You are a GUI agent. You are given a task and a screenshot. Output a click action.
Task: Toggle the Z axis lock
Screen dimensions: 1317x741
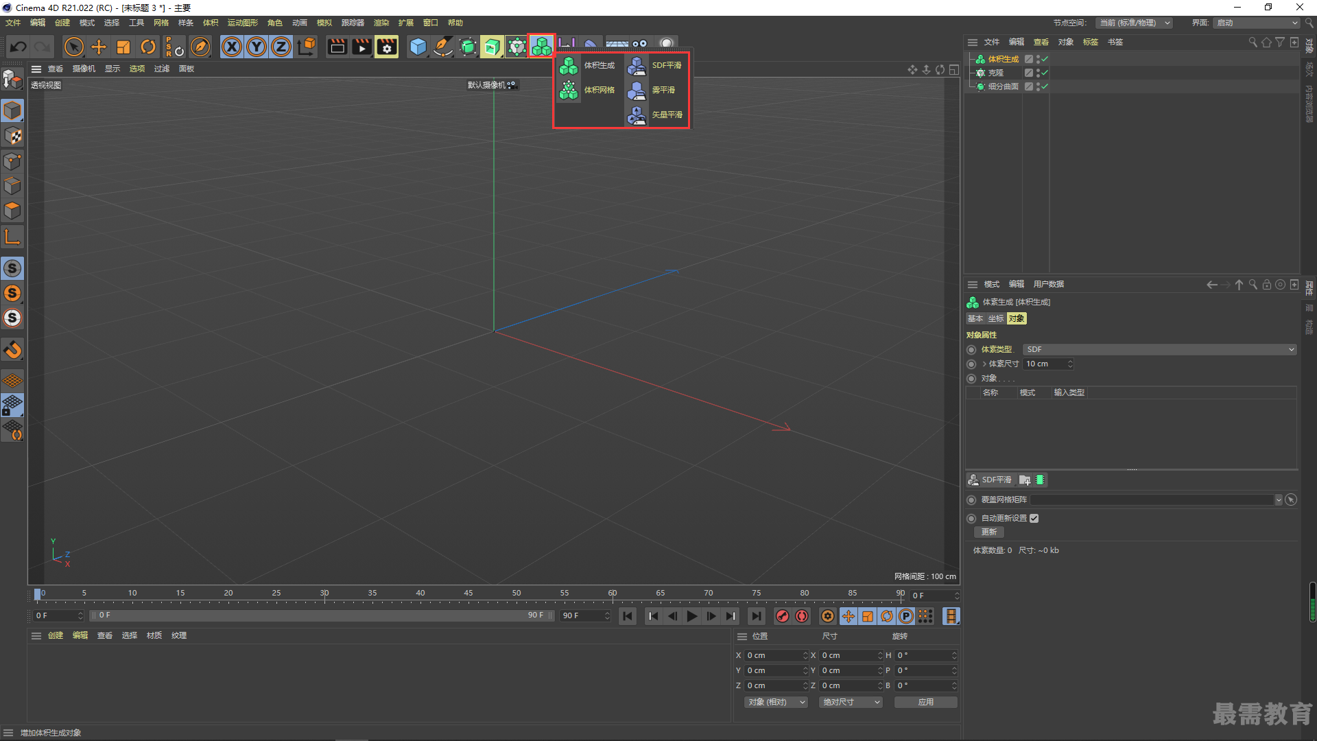tap(281, 47)
